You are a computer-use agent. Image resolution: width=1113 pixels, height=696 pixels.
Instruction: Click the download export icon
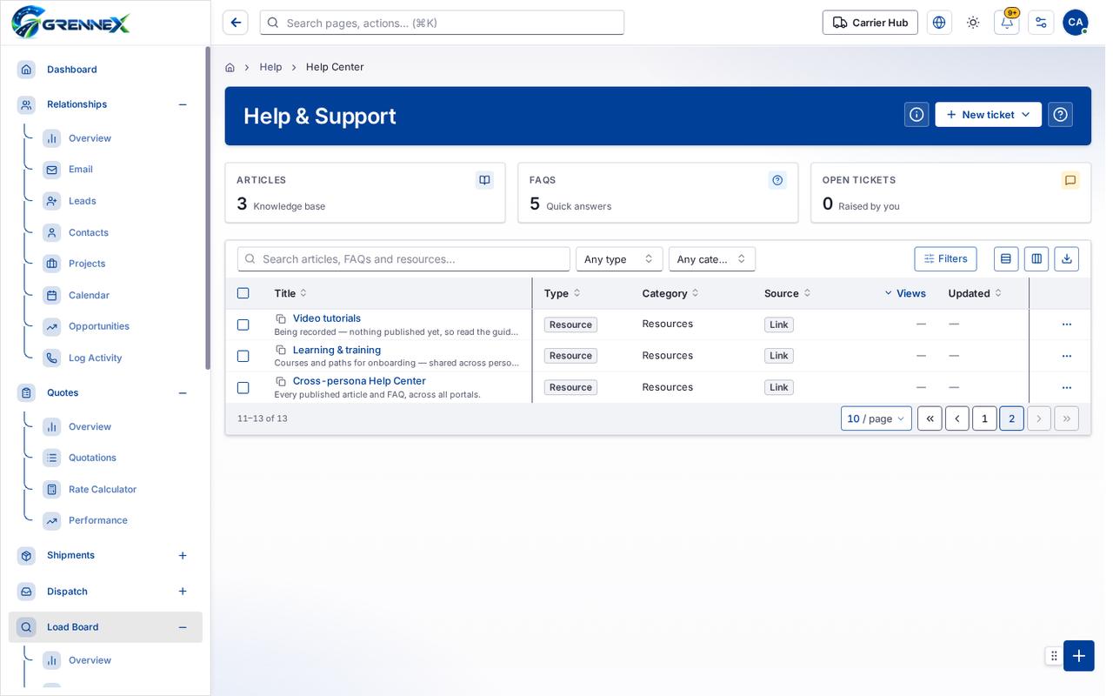[1067, 258]
